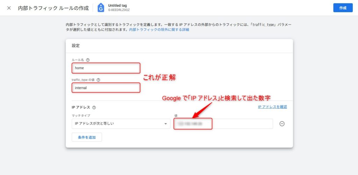The height and width of the screenshot is (175, 358).
Task: Open help icon next to IP アドレス heading
Action: (x=94, y=108)
